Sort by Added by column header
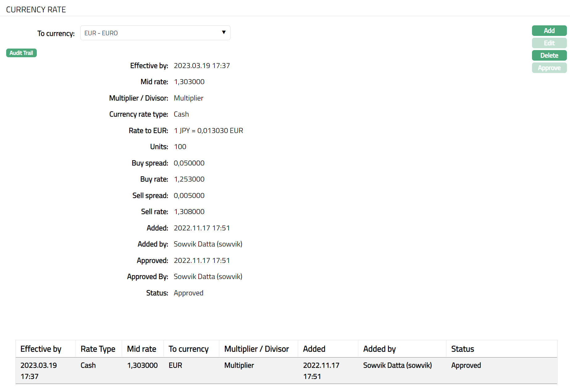570x390 pixels. (x=379, y=349)
